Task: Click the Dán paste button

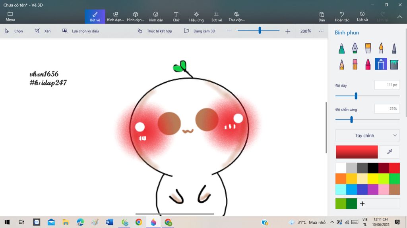Action: [x=322, y=17]
